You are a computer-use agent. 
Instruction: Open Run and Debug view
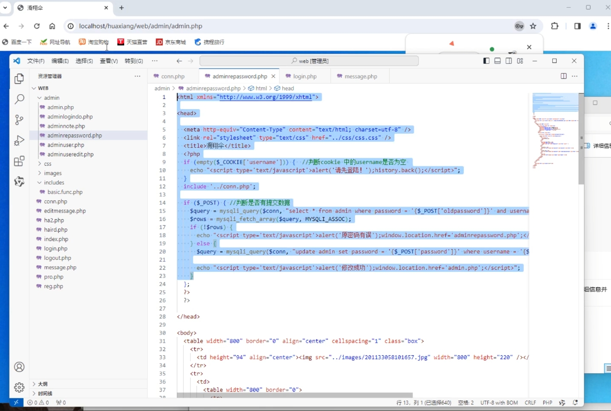[x=19, y=140]
